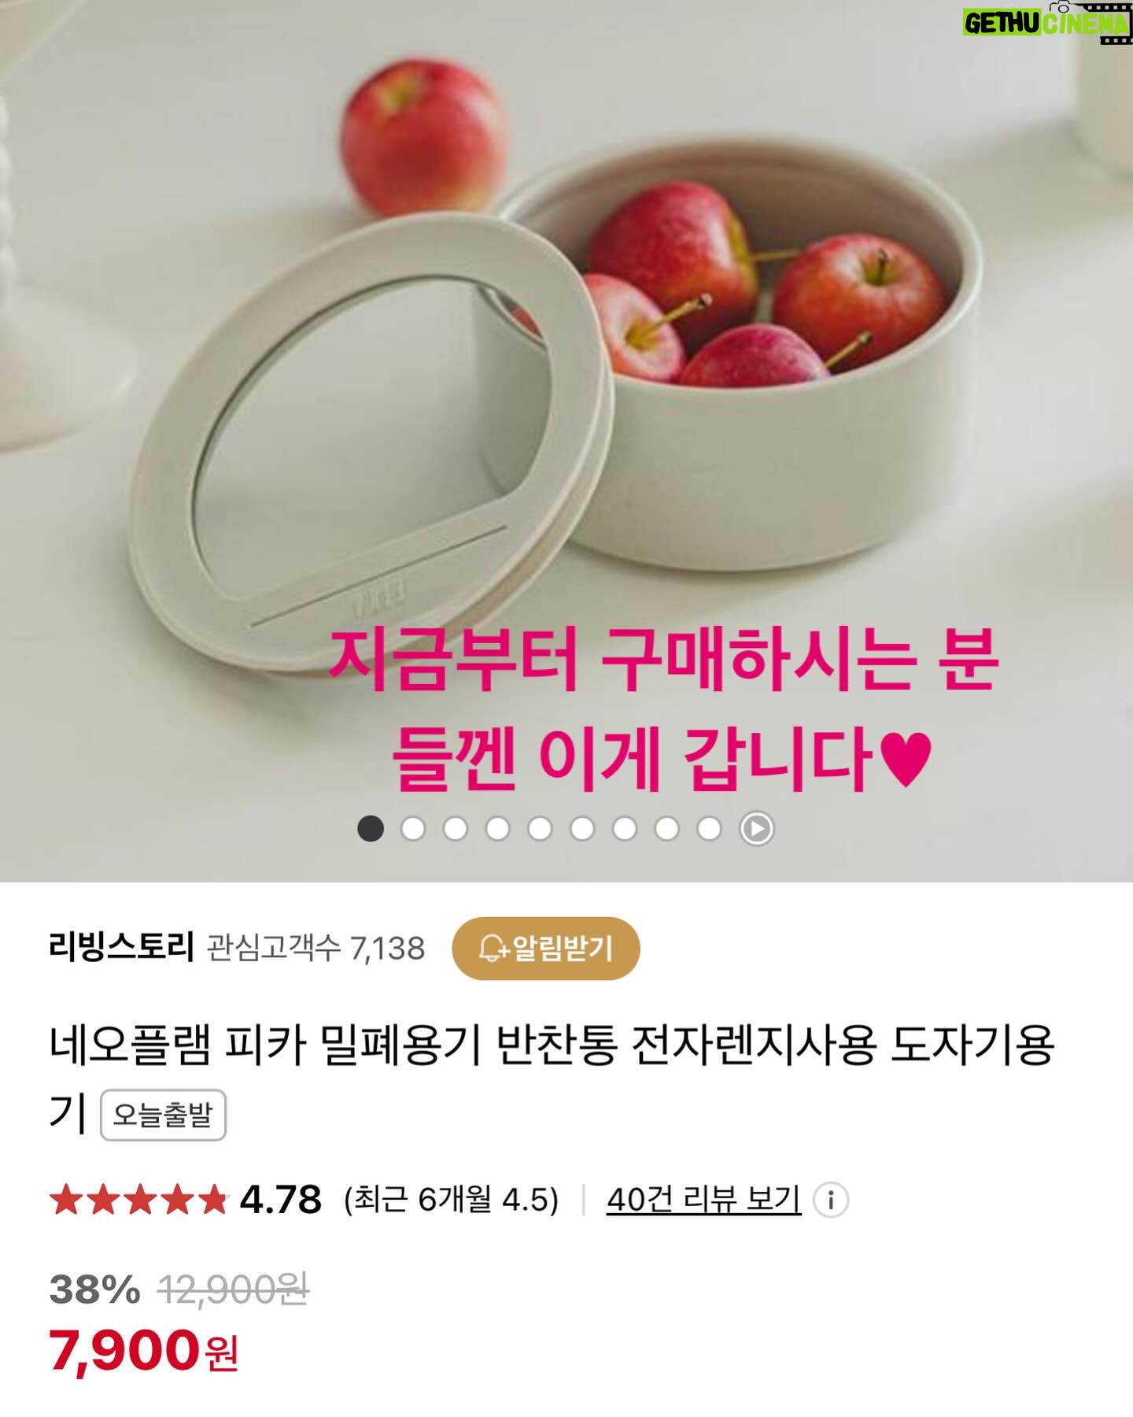Screen dimensions: 1133x1417
Task: Tap the 알림받기 notification button
Action: pos(545,948)
